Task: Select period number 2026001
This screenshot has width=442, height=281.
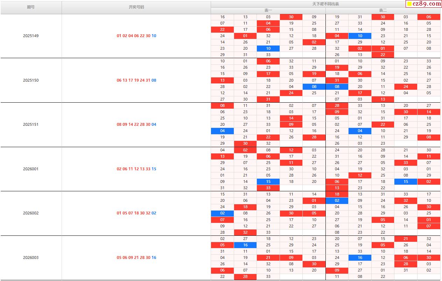Action: pos(31,169)
